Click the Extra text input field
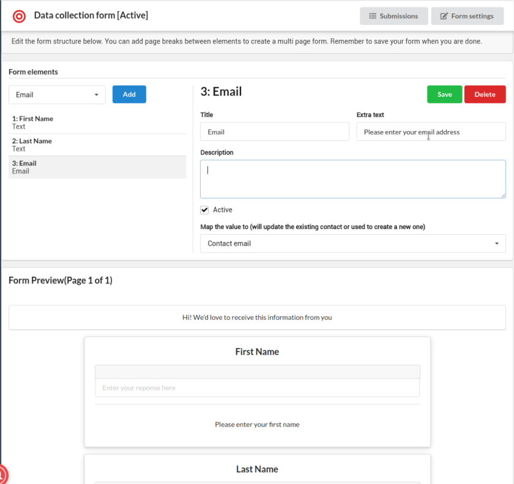Image resolution: width=514 pixels, height=484 pixels. 431,131
